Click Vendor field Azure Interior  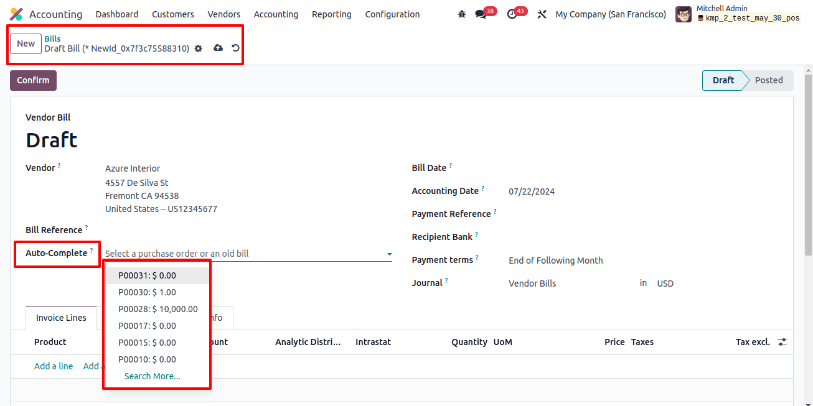(x=133, y=168)
